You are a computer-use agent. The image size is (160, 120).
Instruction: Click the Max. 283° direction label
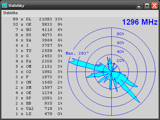77,53
